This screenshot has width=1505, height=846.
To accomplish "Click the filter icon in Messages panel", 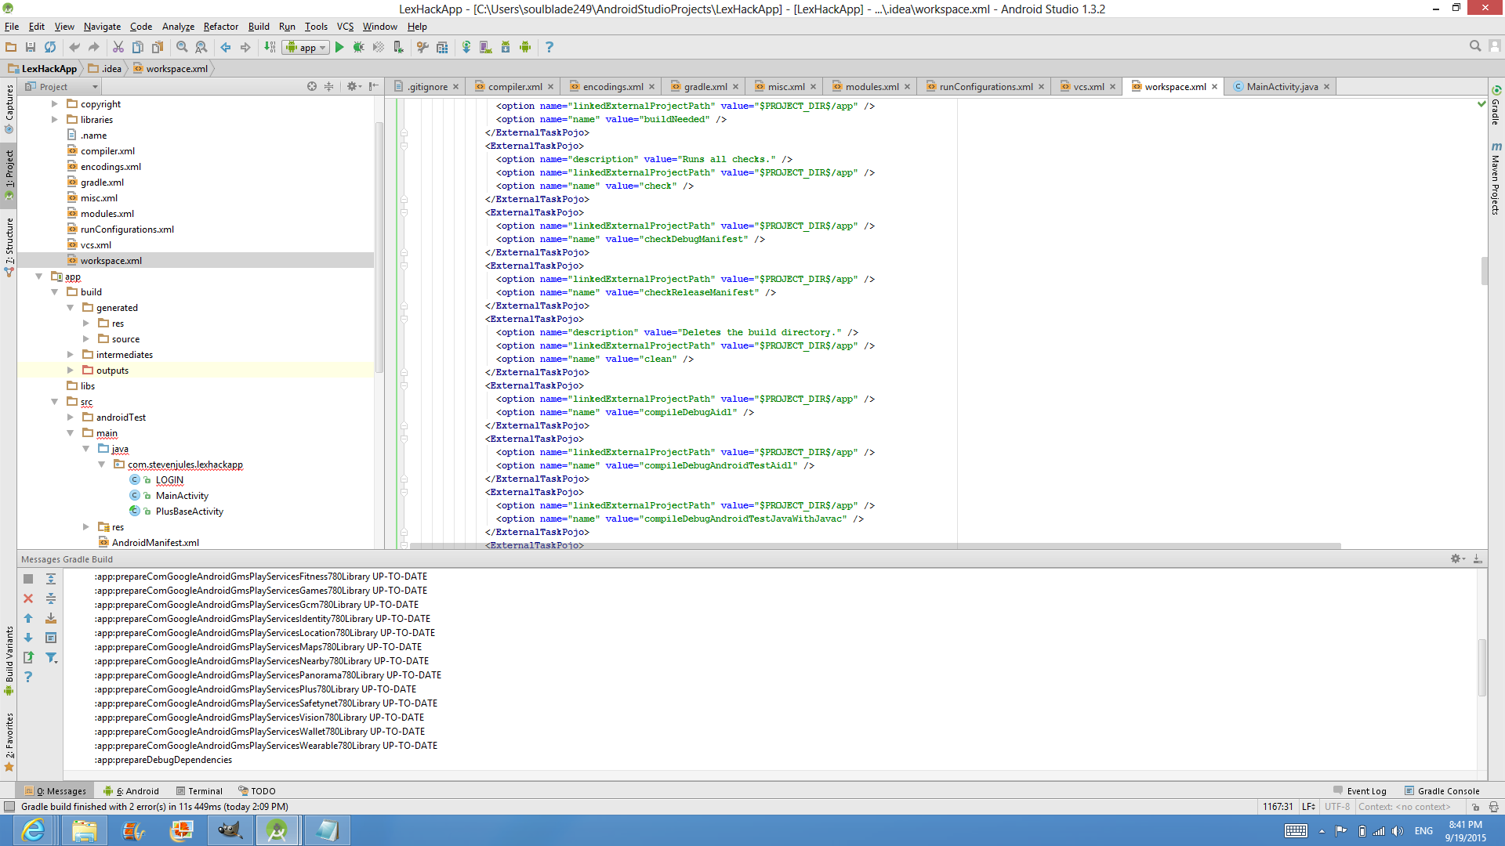I will (51, 658).
